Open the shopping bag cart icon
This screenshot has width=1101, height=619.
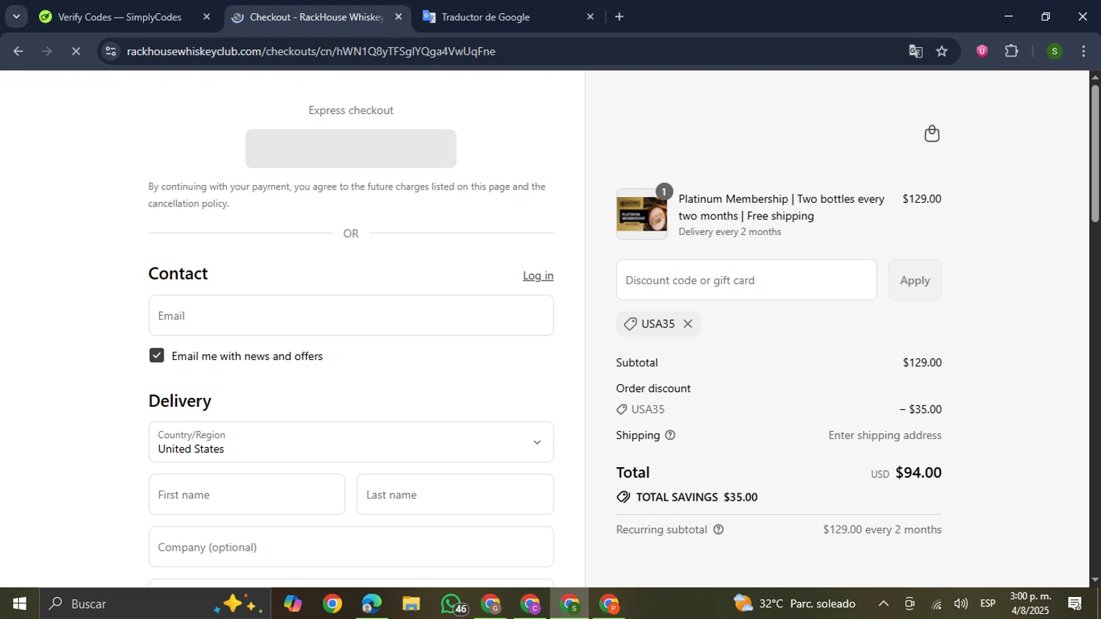tap(931, 134)
